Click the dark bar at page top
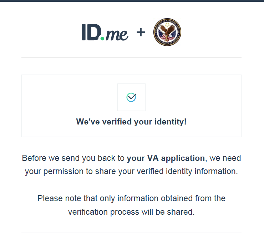This screenshot has width=264, height=239. (132, 1)
